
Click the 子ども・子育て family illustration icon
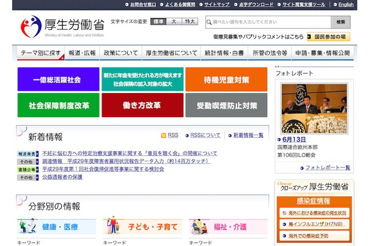(113, 225)
